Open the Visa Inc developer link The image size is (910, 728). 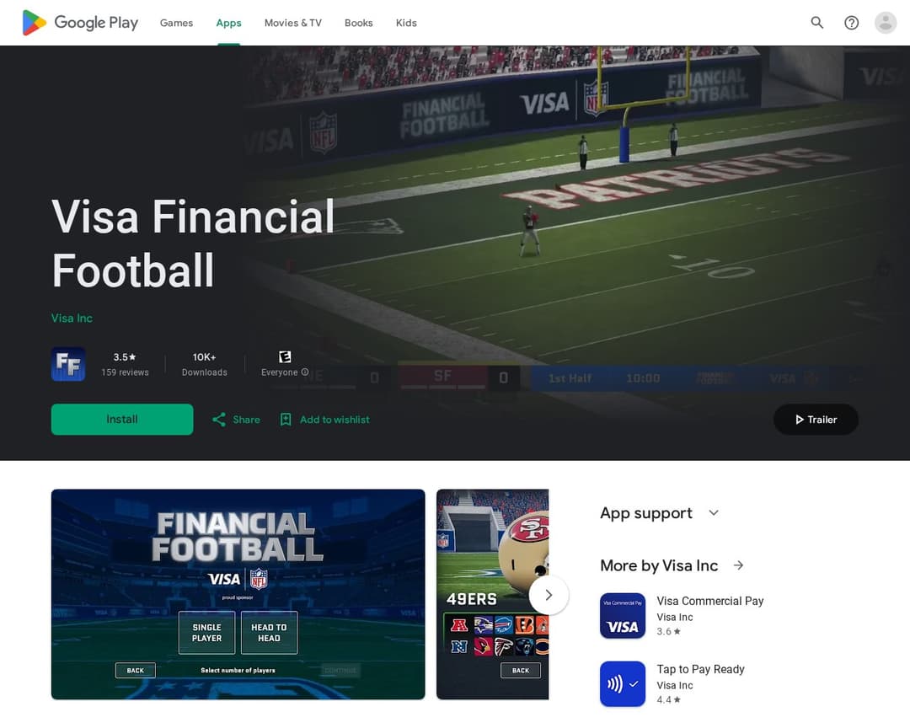72,318
